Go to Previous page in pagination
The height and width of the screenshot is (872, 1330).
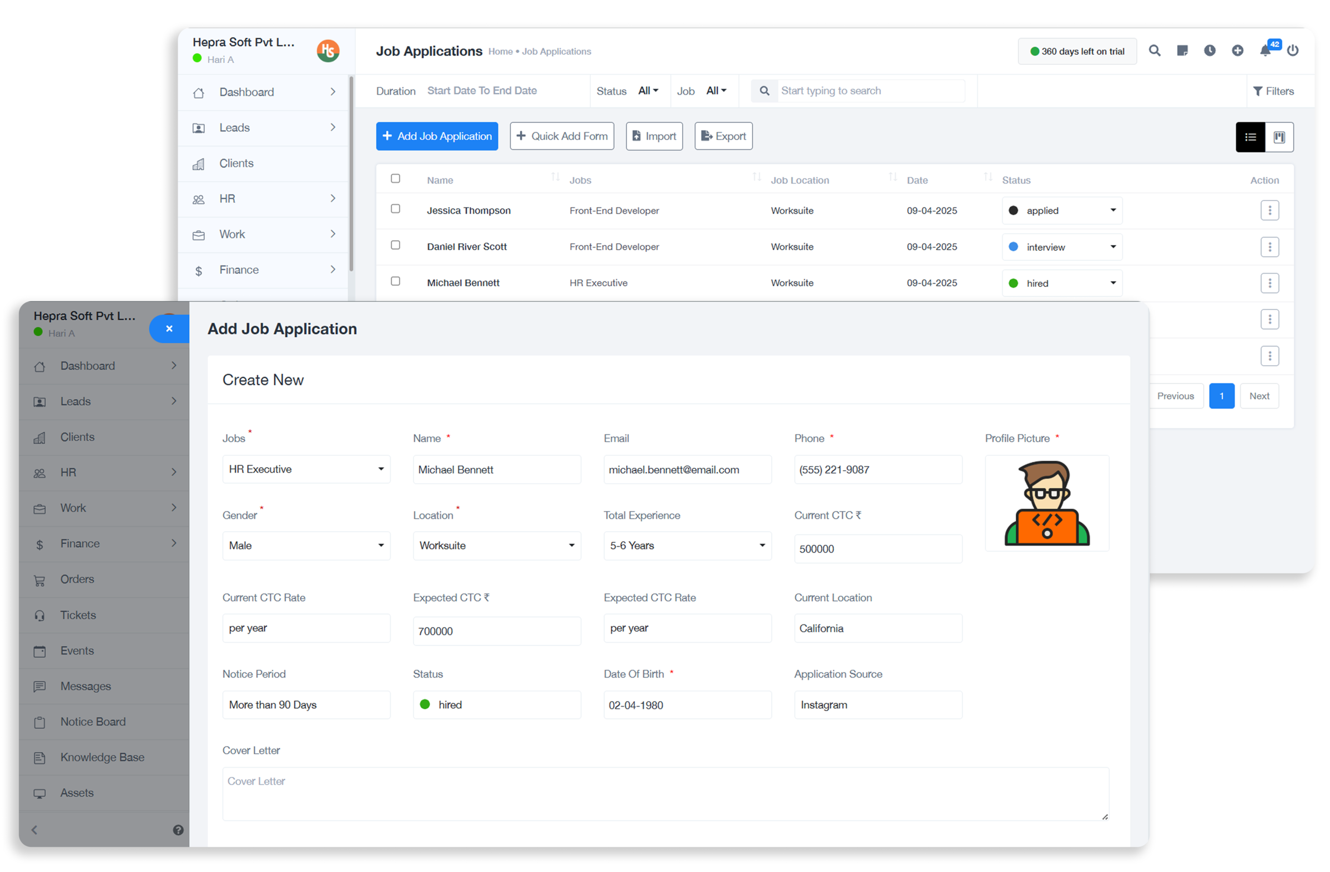(x=1175, y=396)
